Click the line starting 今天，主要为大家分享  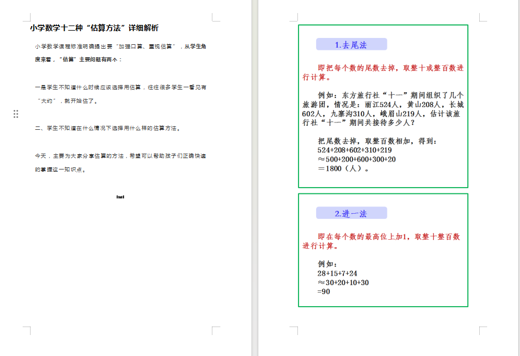[x=121, y=156]
